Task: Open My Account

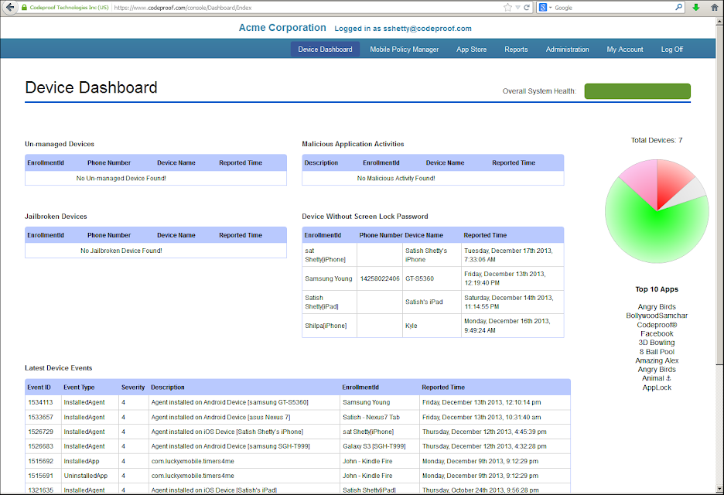Action: tap(625, 49)
